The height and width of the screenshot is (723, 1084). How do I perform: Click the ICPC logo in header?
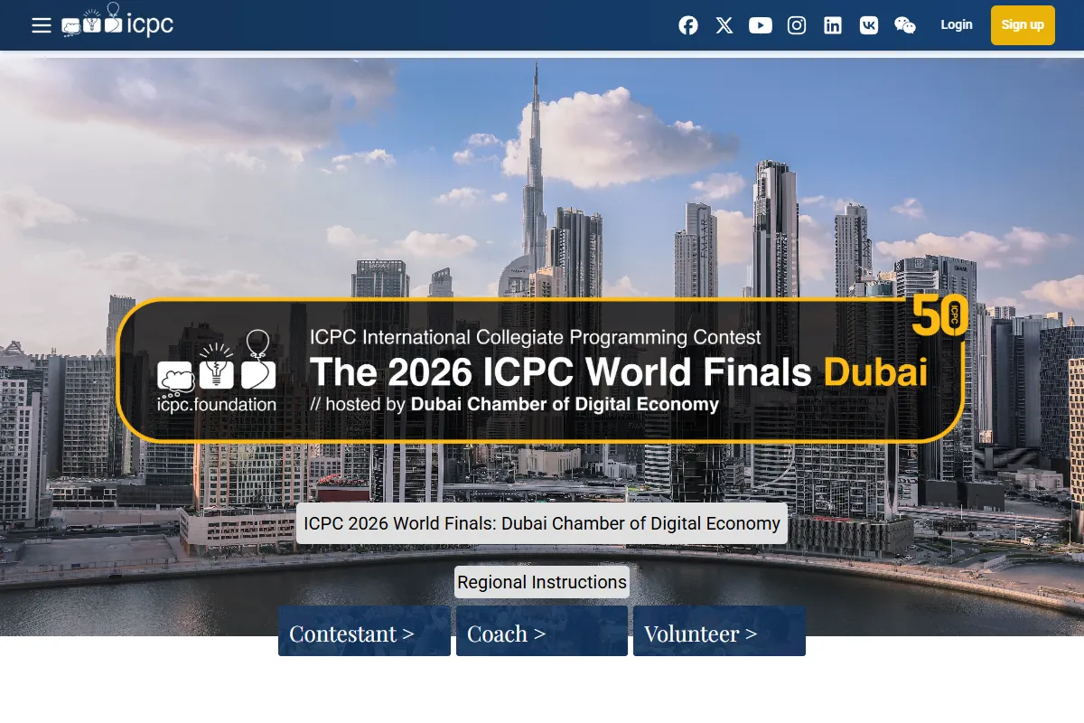click(x=117, y=22)
